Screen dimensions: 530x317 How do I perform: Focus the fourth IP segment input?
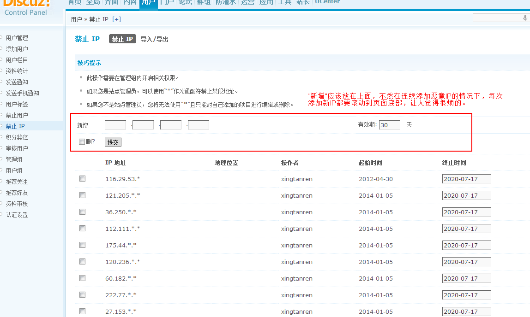[199, 125]
